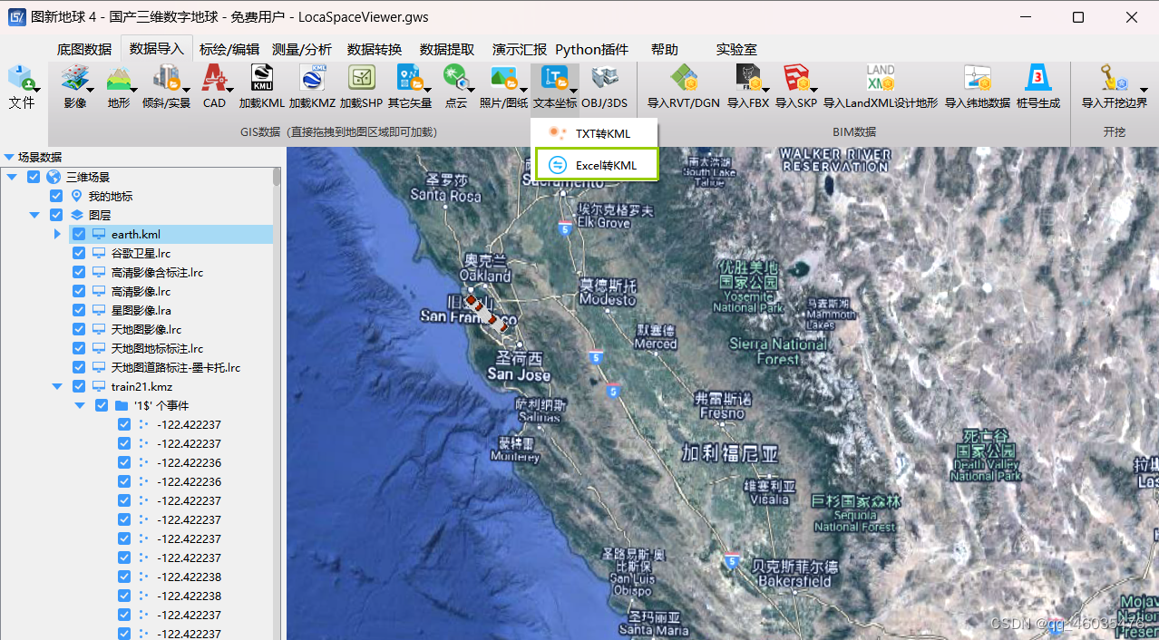The height and width of the screenshot is (640, 1159).
Task: Click the 加载KMZ icon
Action: click(312, 79)
